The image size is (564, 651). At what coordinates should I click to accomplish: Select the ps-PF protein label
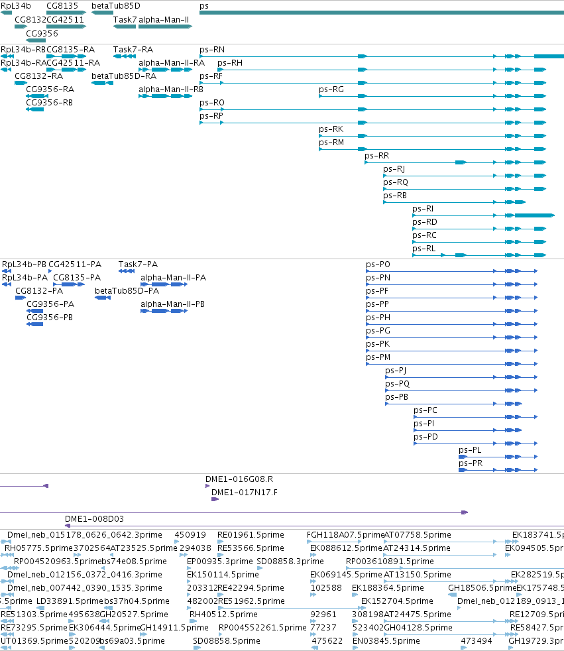pyautogui.click(x=377, y=291)
